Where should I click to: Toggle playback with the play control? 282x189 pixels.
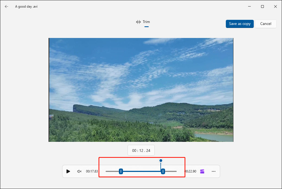click(68, 171)
